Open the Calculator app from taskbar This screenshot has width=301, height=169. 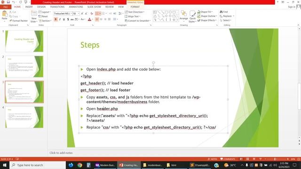(88, 165)
